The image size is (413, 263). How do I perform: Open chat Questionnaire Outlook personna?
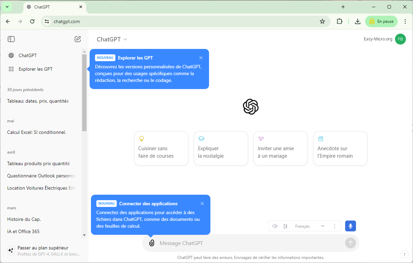point(41,176)
